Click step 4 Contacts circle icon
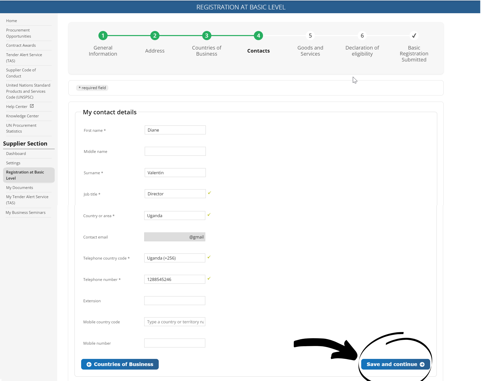The width and height of the screenshot is (481, 381). pyautogui.click(x=258, y=36)
